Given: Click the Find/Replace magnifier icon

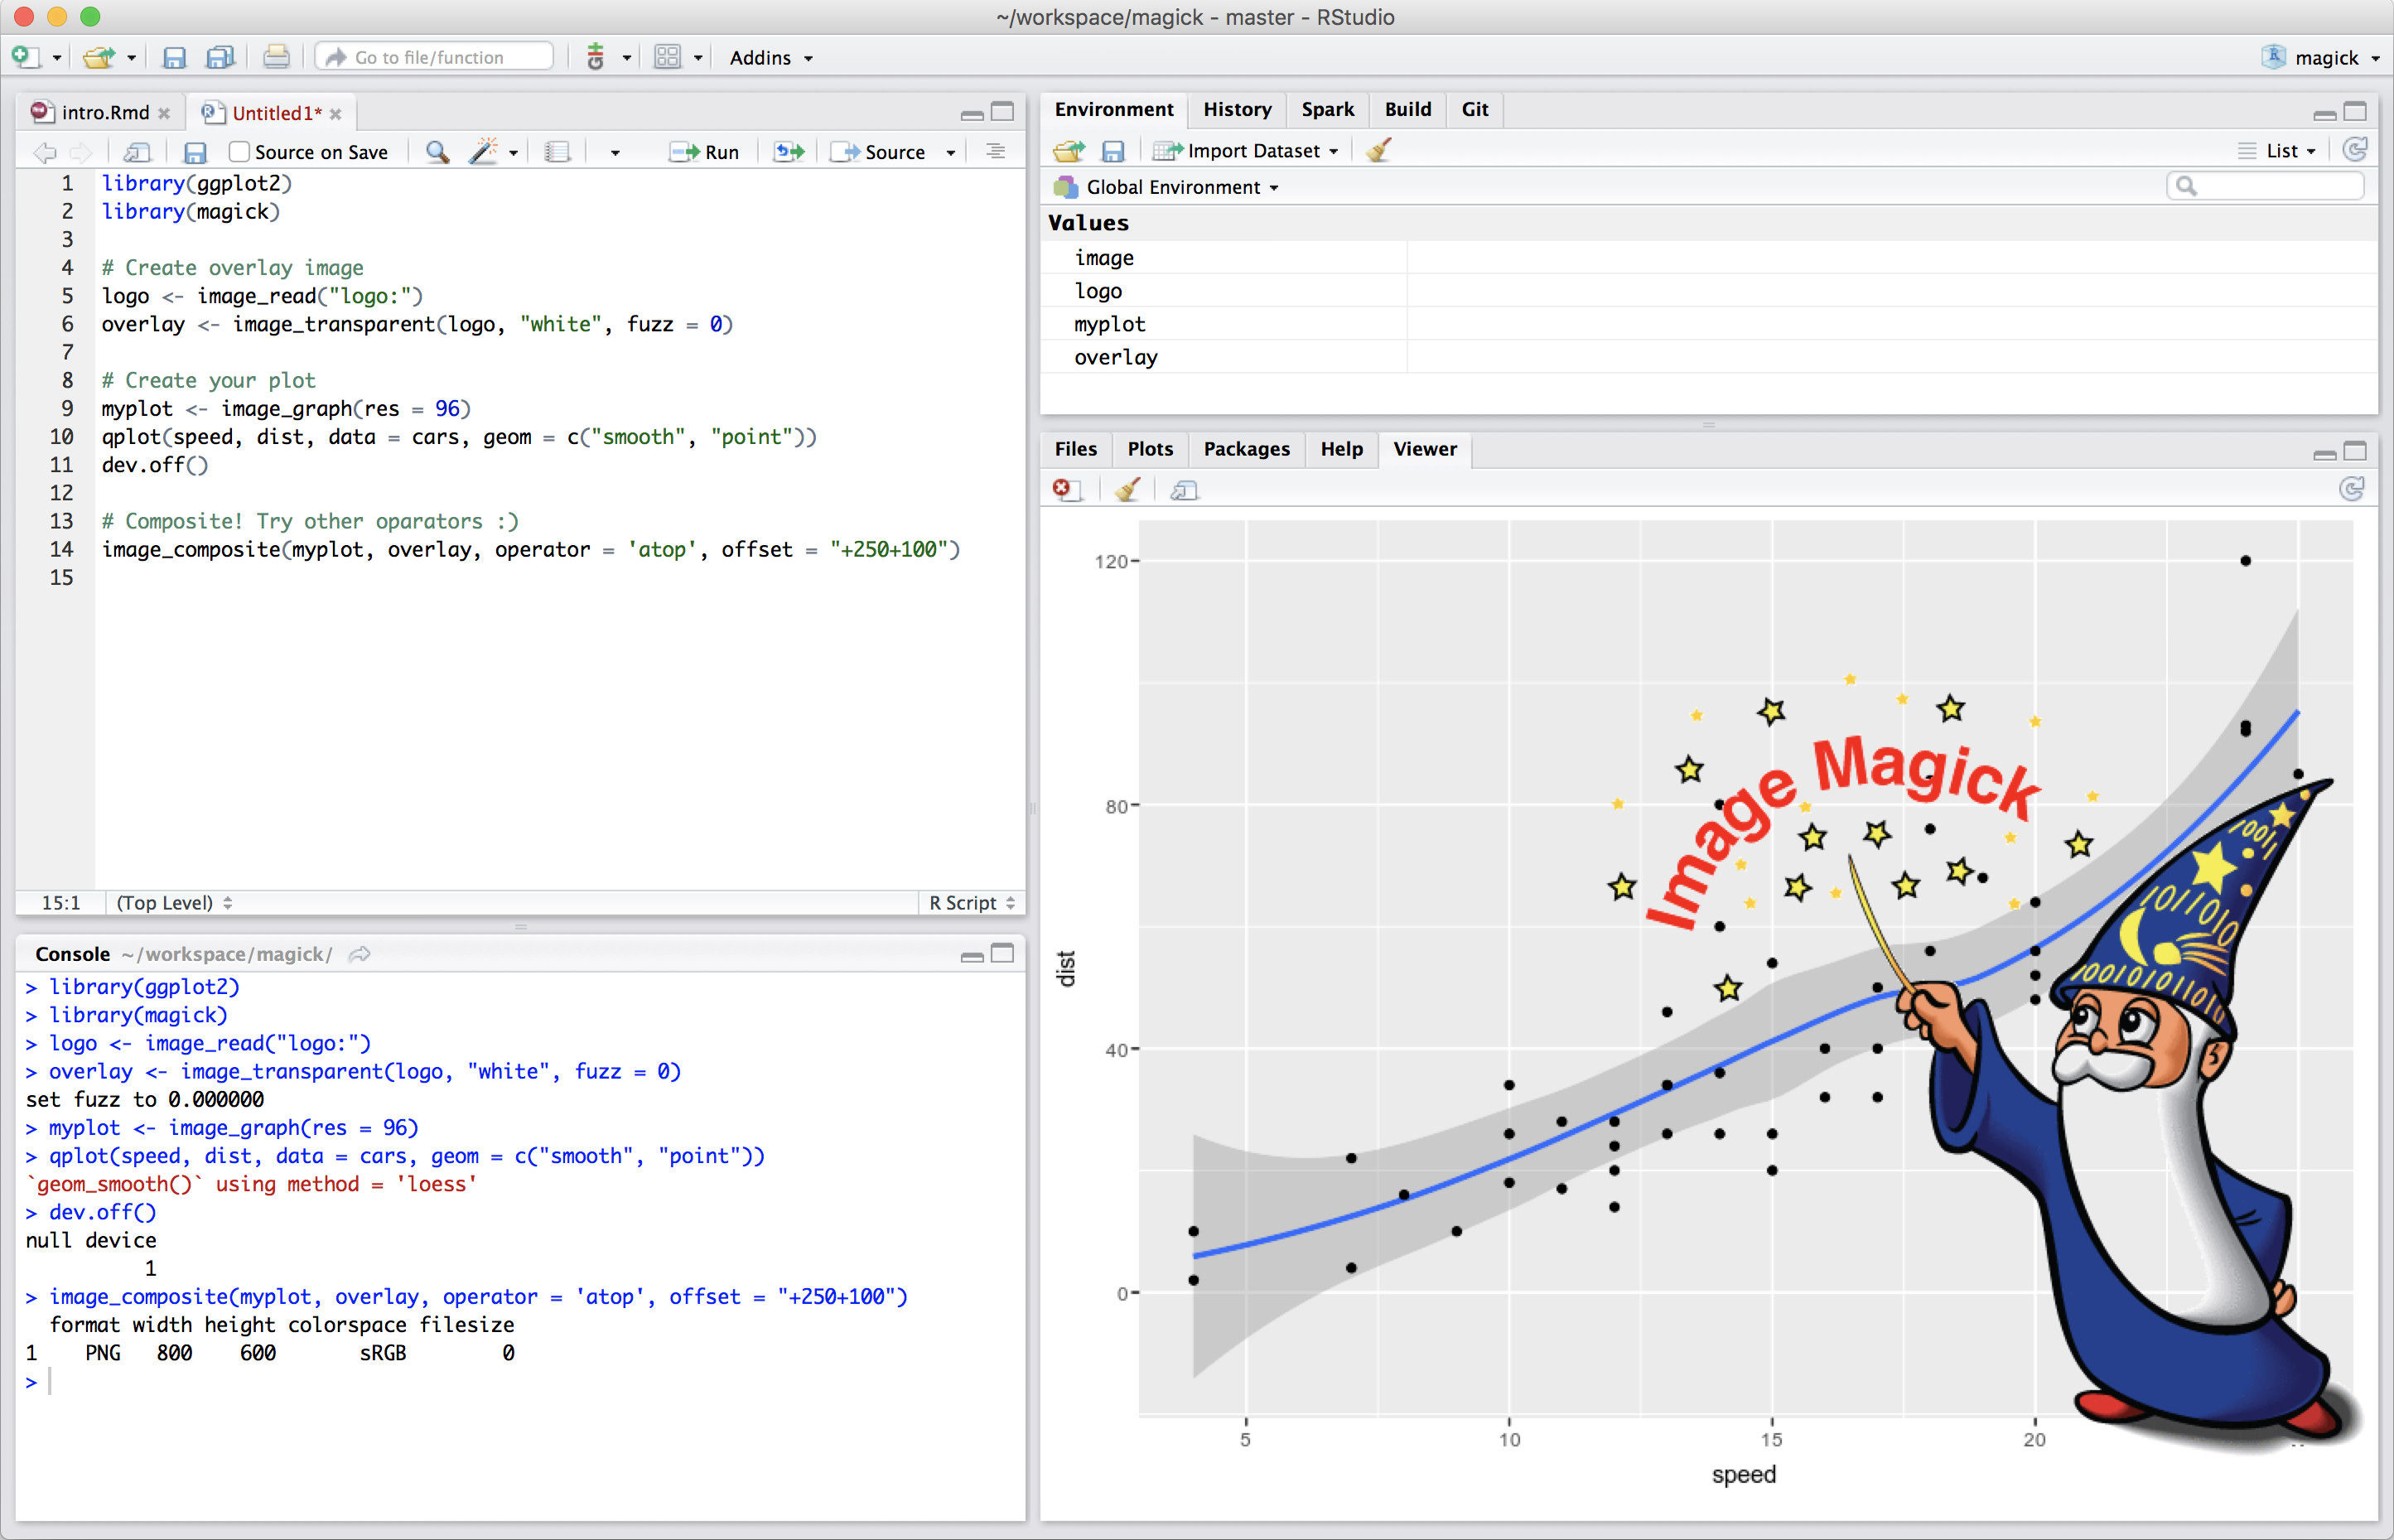Looking at the screenshot, I should click(437, 152).
